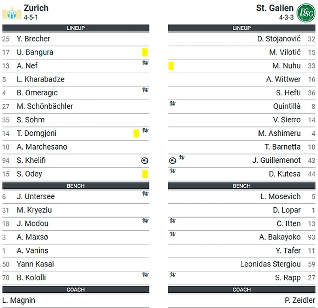Select coach P. Zeidler
The width and height of the screenshot is (318, 308).
[x=300, y=300]
